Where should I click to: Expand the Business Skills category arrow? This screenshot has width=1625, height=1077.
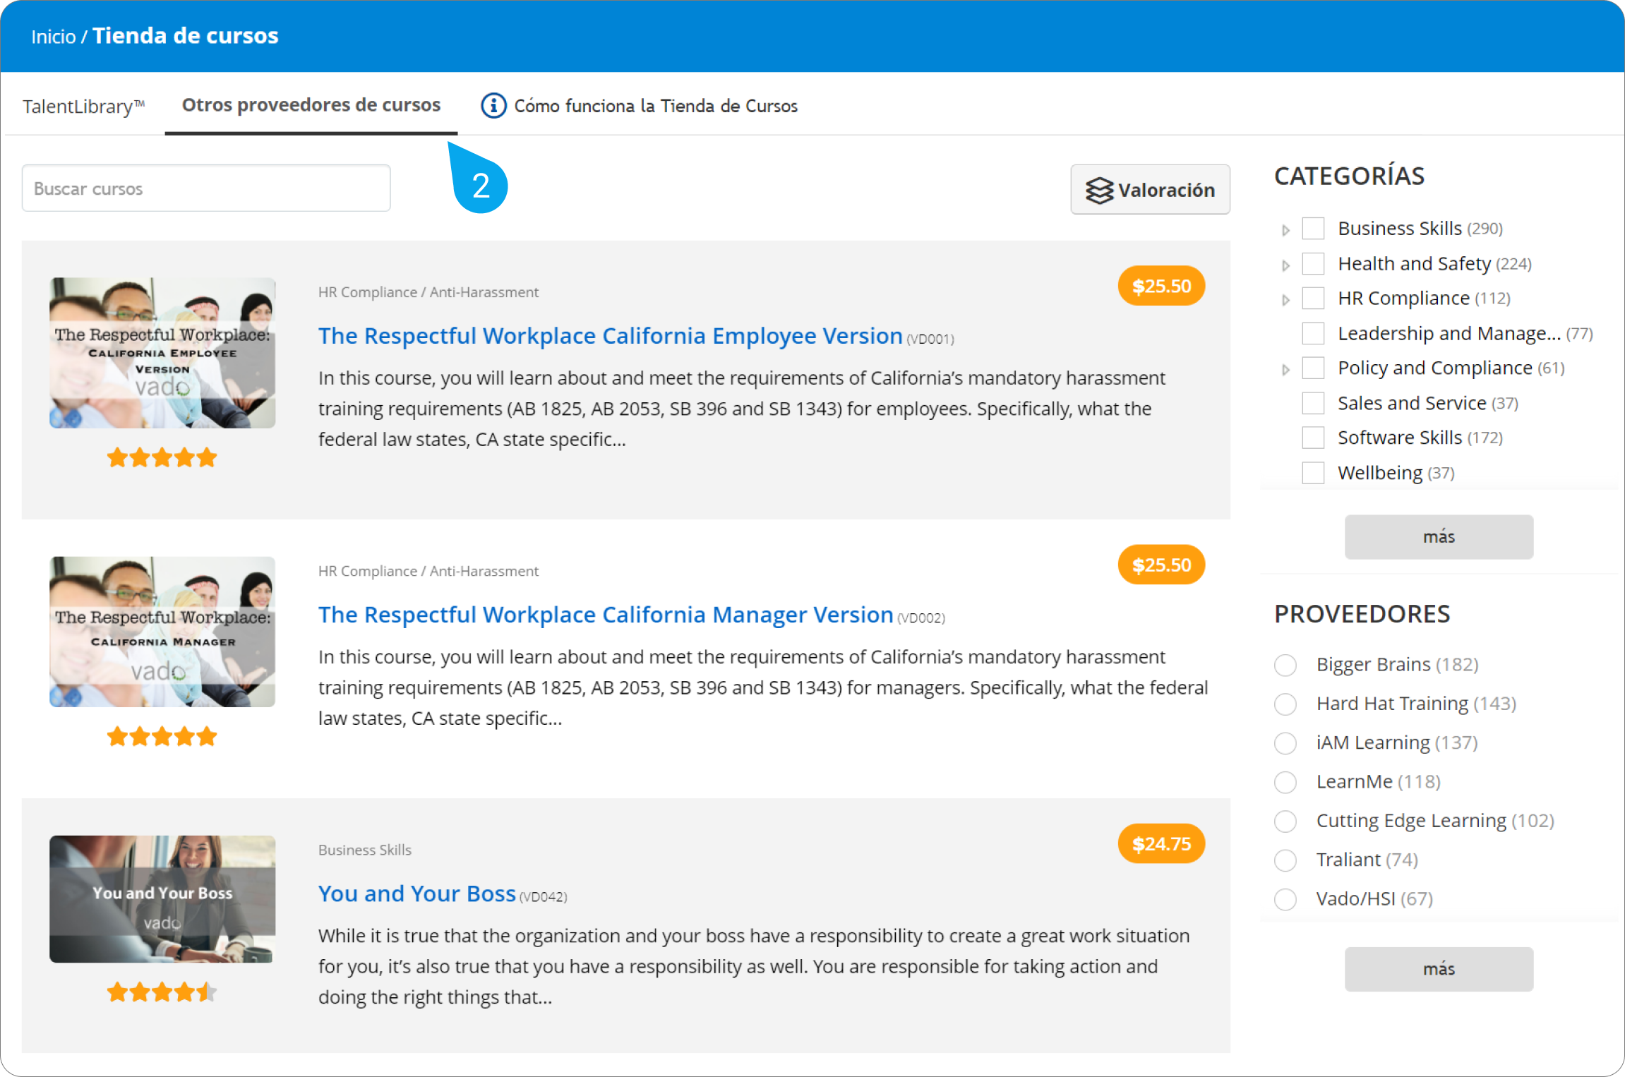point(1285,230)
